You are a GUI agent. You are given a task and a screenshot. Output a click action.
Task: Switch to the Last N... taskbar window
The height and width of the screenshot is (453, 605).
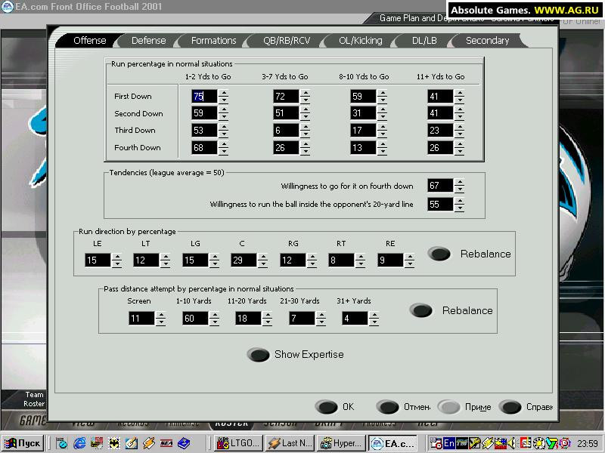click(x=290, y=443)
